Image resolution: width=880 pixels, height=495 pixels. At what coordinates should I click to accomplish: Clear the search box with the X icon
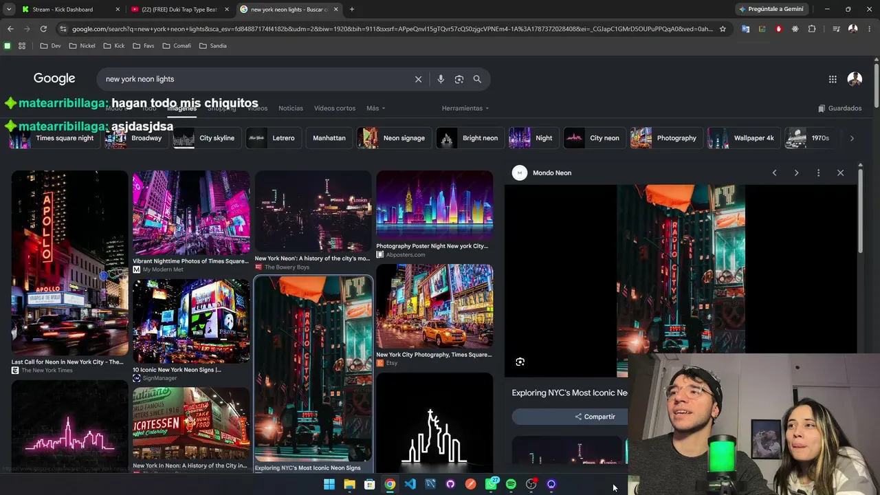click(x=418, y=79)
